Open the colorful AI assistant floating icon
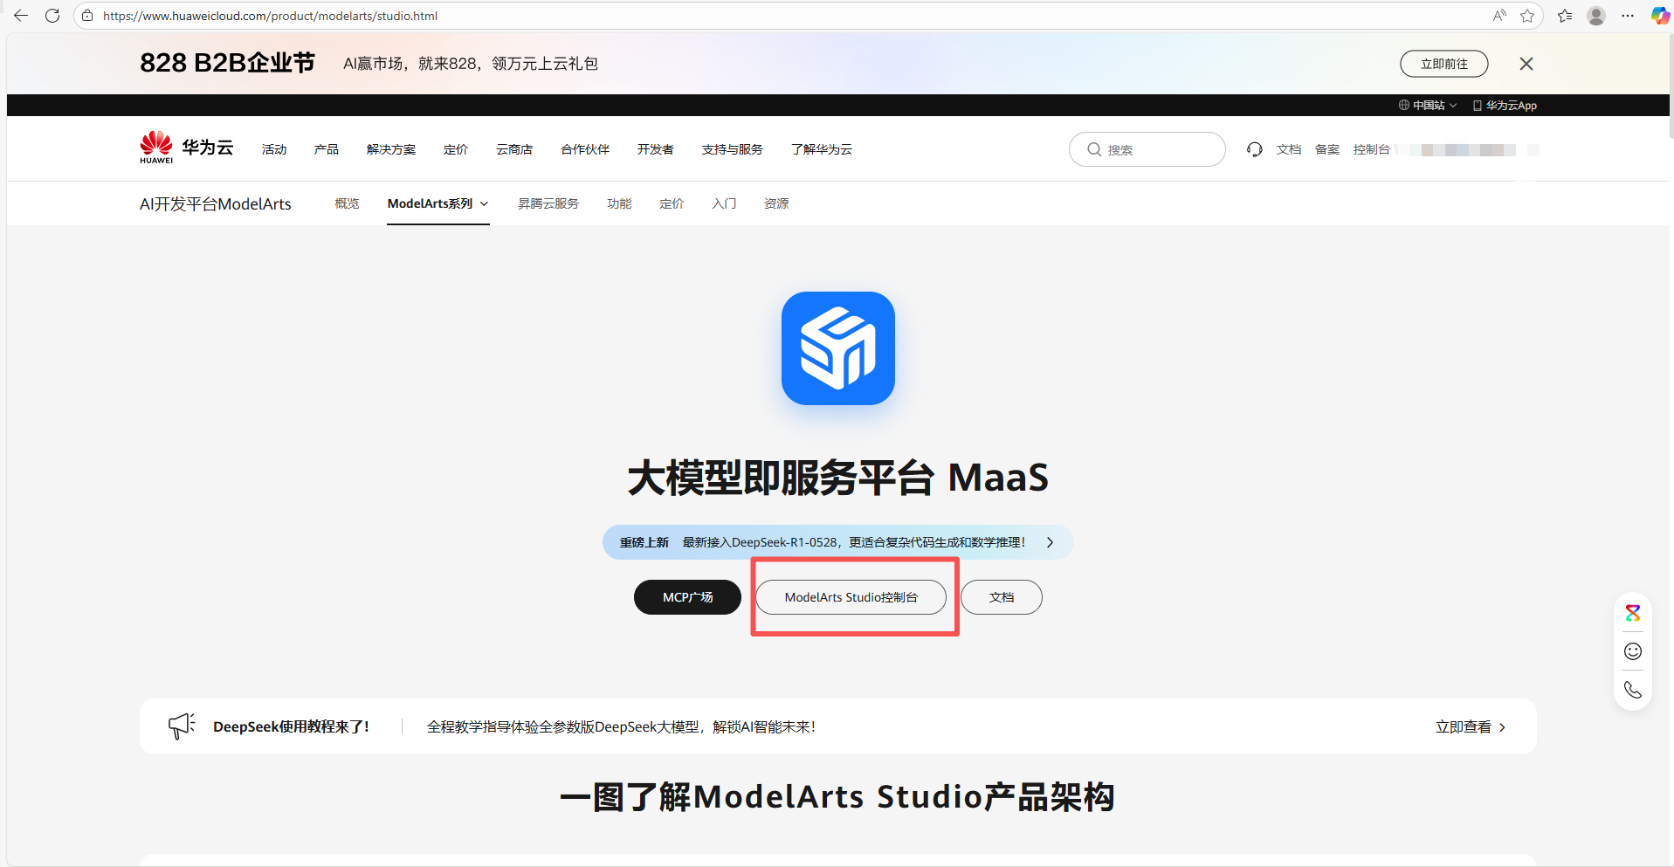This screenshot has width=1674, height=867. point(1633,613)
